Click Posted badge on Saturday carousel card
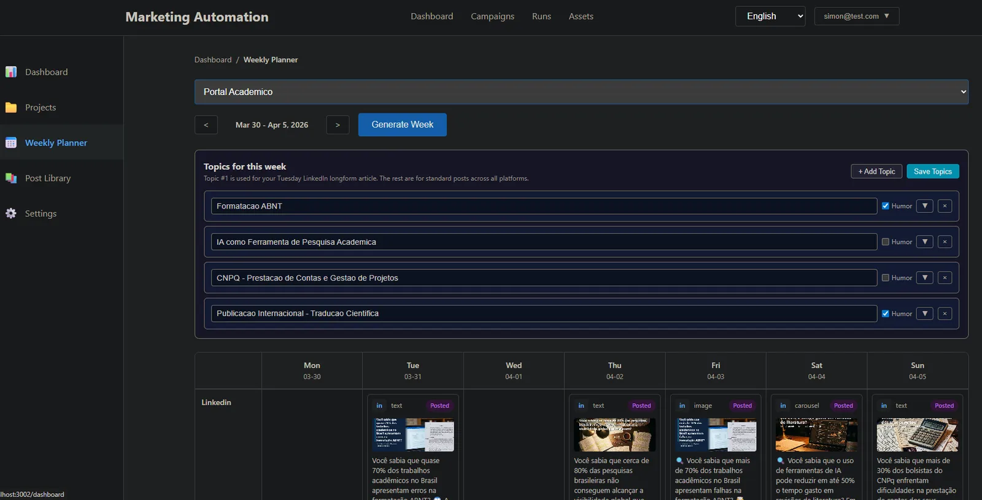Viewport: 982px width, 500px height. 843,406
